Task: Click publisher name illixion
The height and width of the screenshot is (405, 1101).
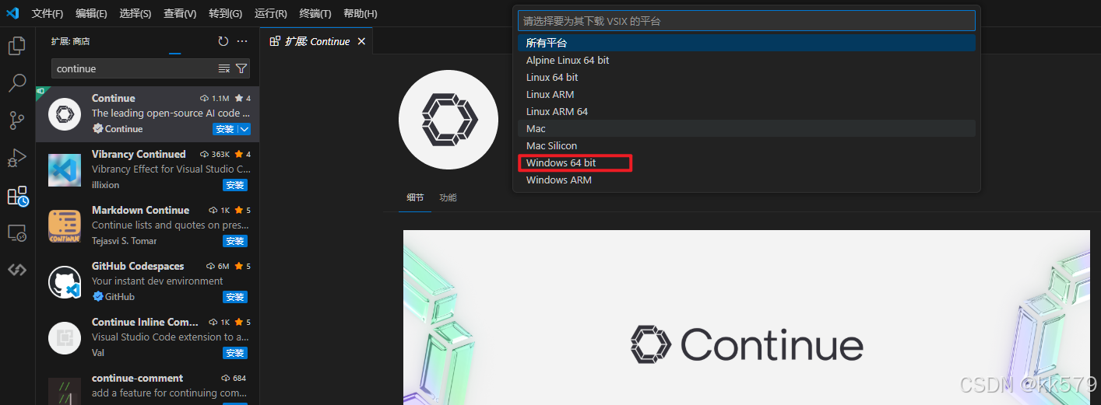Action: [x=106, y=185]
